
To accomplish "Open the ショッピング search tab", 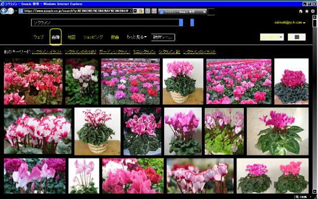I will click(93, 37).
